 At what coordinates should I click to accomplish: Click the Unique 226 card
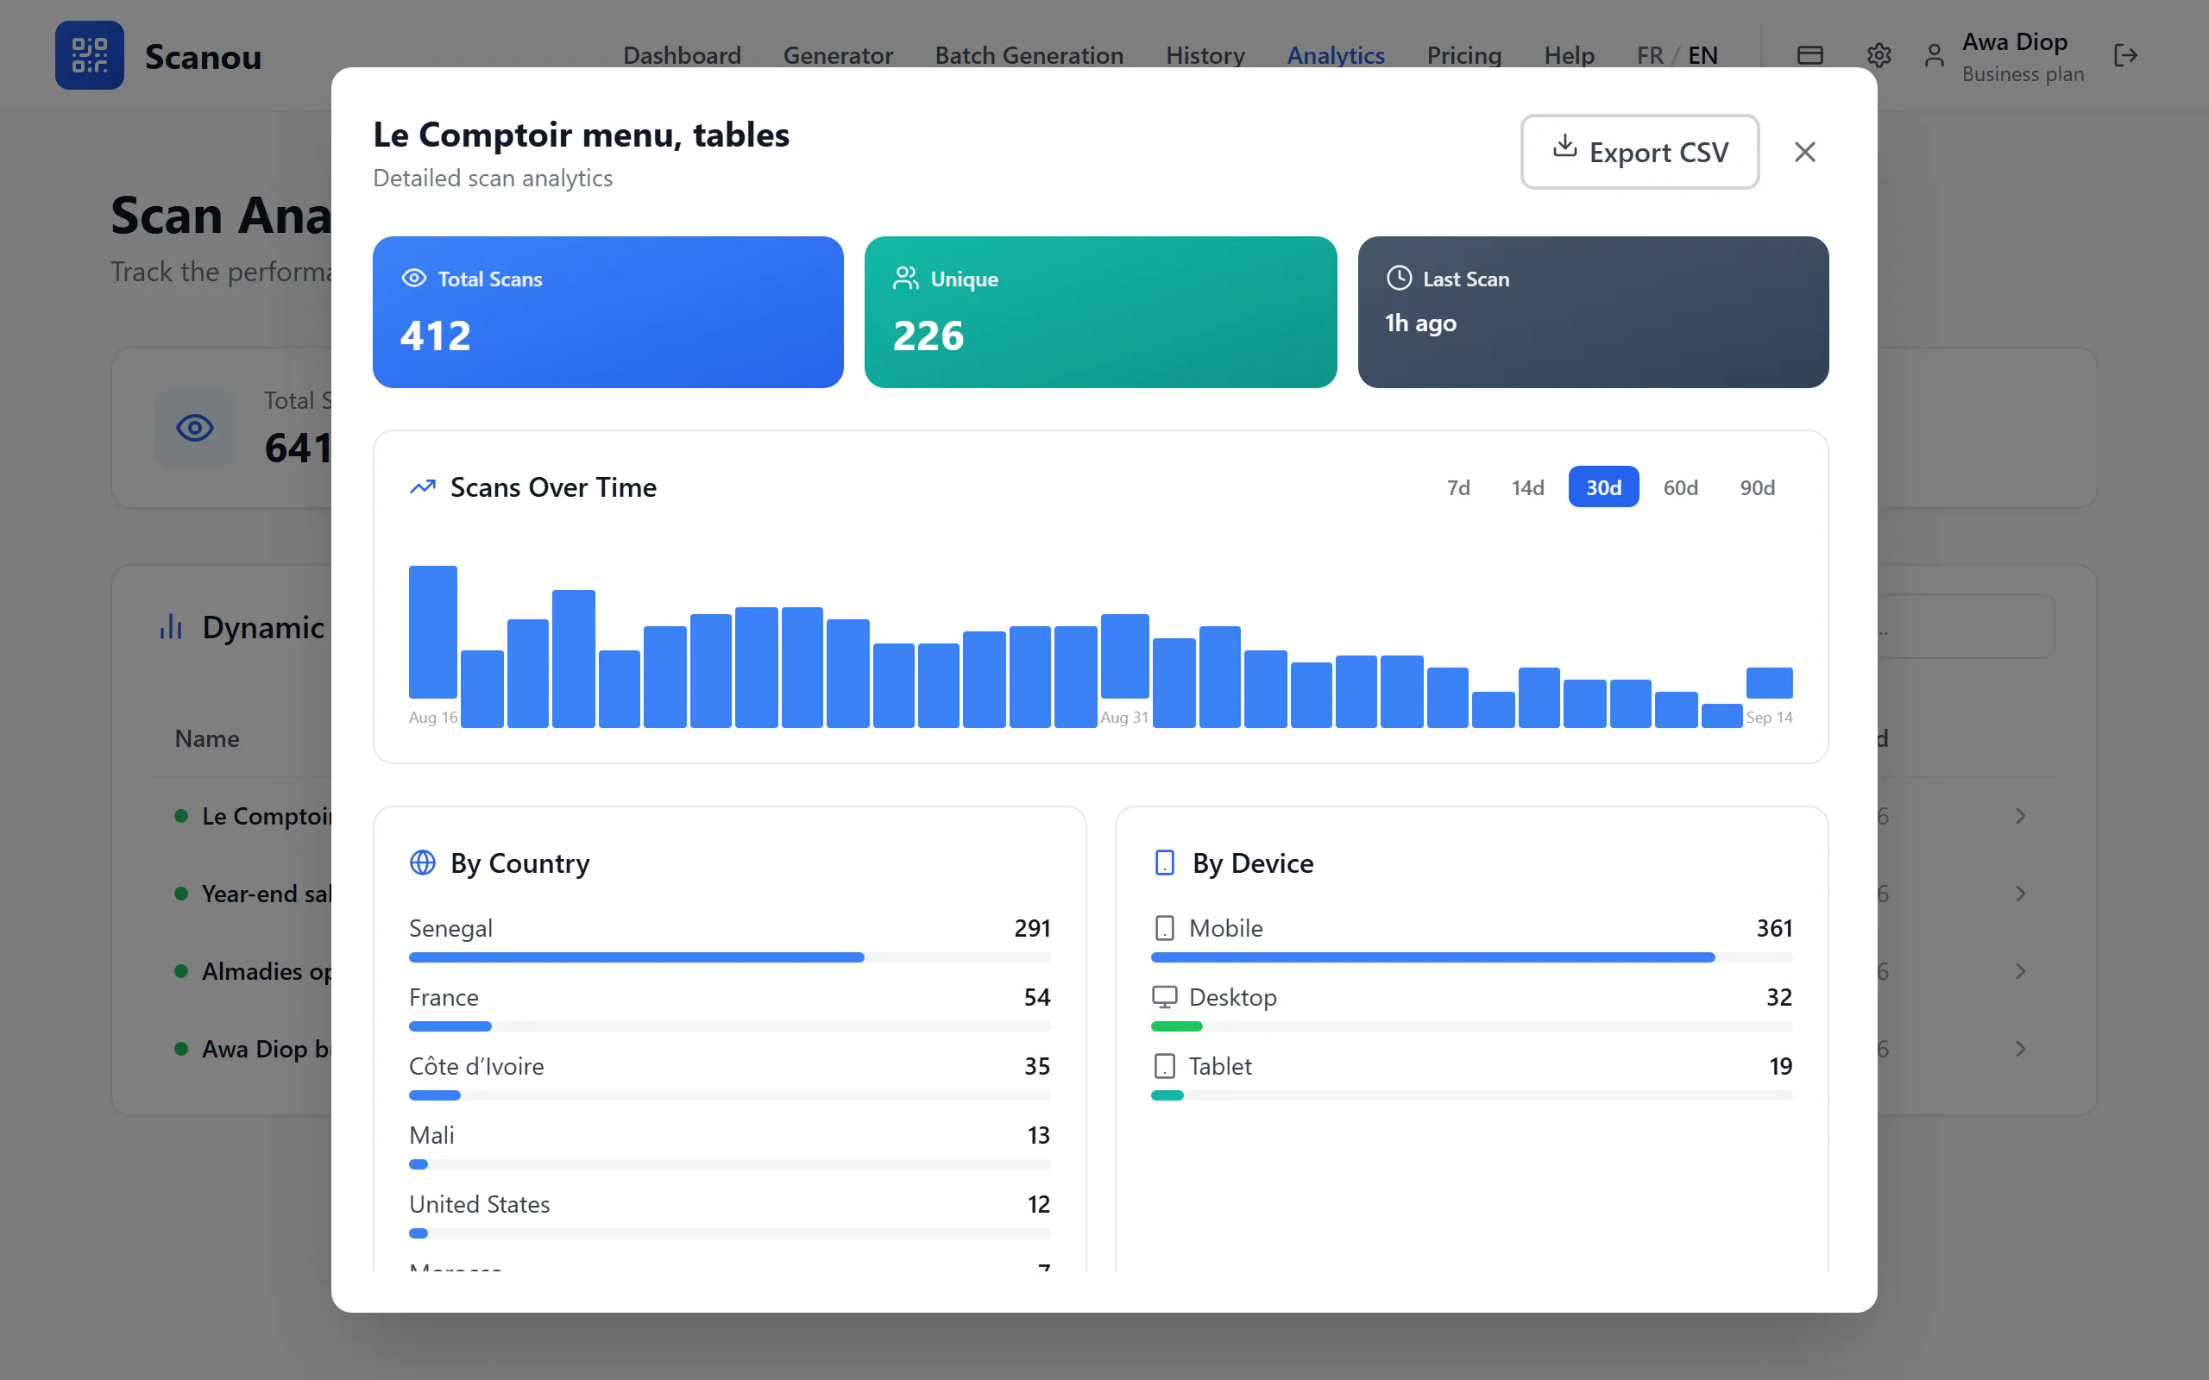pos(1100,312)
